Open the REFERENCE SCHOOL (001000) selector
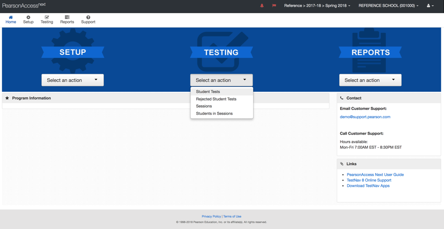 [x=388, y=6]
